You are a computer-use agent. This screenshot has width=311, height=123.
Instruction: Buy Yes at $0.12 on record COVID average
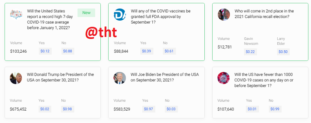(x=45, y=51)
